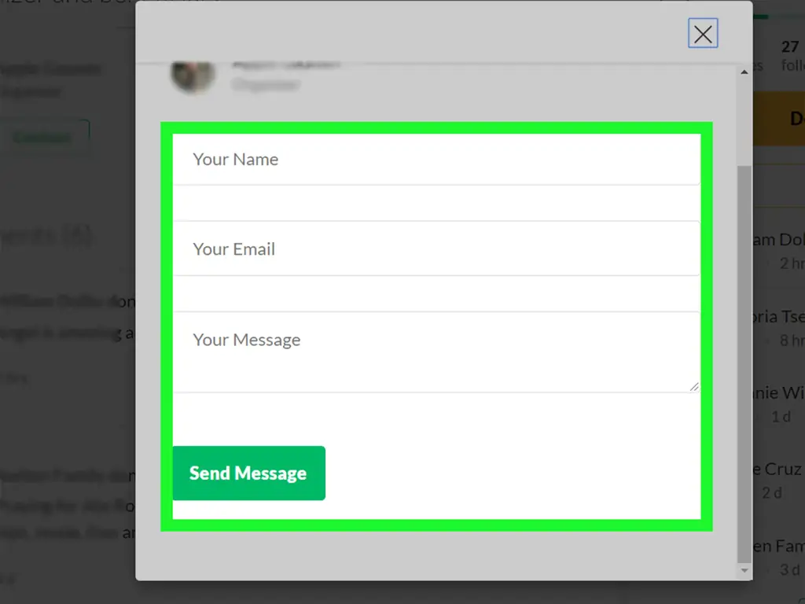
Task: Click the outlined button under organizer name
Action: click(x=42, y=137)
